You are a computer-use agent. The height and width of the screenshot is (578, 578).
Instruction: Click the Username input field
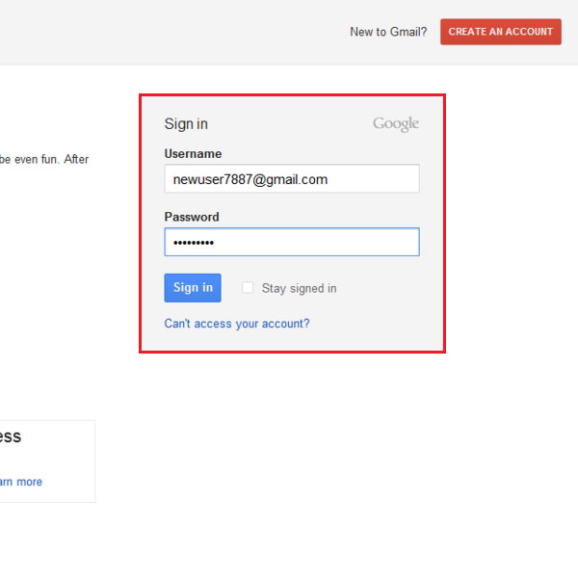pyautogui.click(x=292, y=179)
